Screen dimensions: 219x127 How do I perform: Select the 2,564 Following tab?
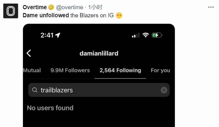coord(120,70)
